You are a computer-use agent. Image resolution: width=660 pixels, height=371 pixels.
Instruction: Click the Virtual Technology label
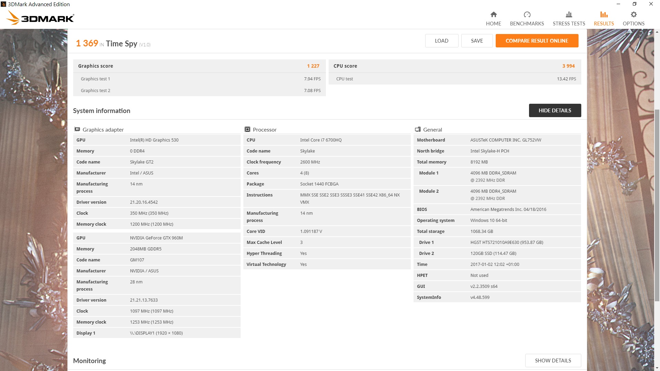point(266,264)
